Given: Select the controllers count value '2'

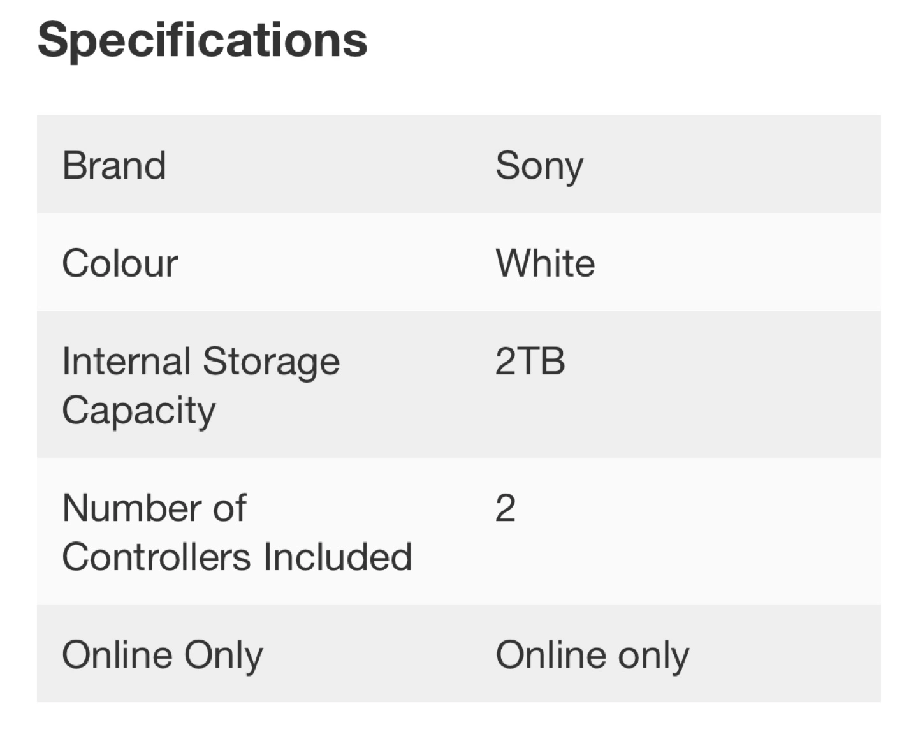Looking at the screenshot, I should pyautogui.click(x=505, y=508).
